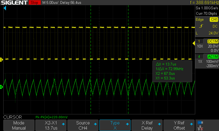The height and width of the screenshot is (131, 219).
Task: Click the timebase M 5.00us/ readout
Action: (50, 2)
